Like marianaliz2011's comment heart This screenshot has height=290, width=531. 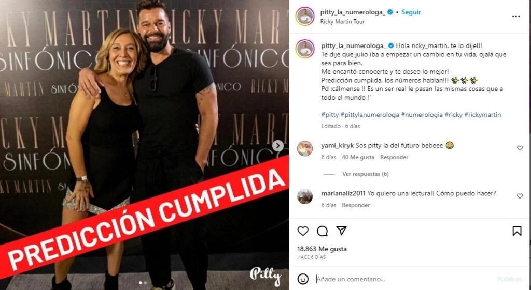point(520,196)
